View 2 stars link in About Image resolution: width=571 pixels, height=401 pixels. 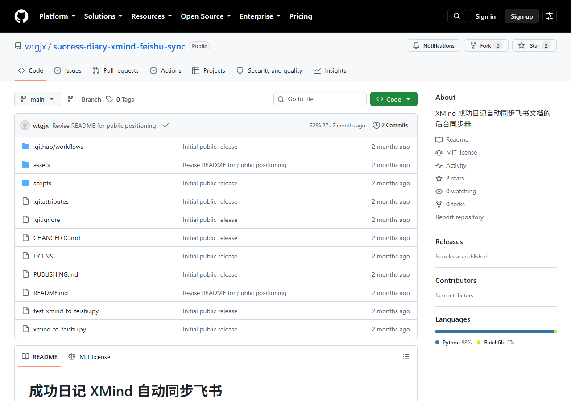(x=450, y=178)
